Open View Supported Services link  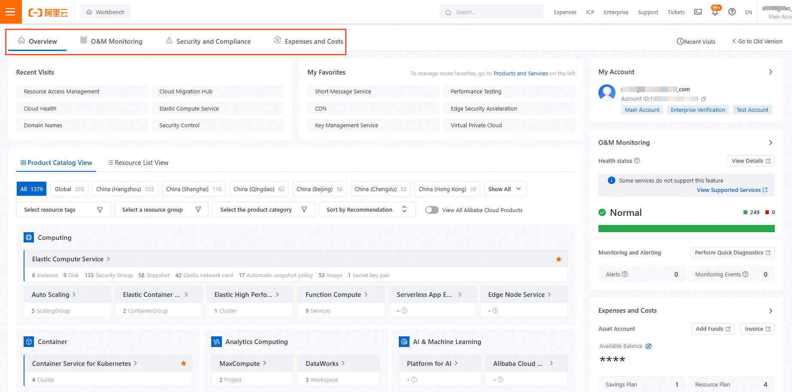click(x=732, y=190)
